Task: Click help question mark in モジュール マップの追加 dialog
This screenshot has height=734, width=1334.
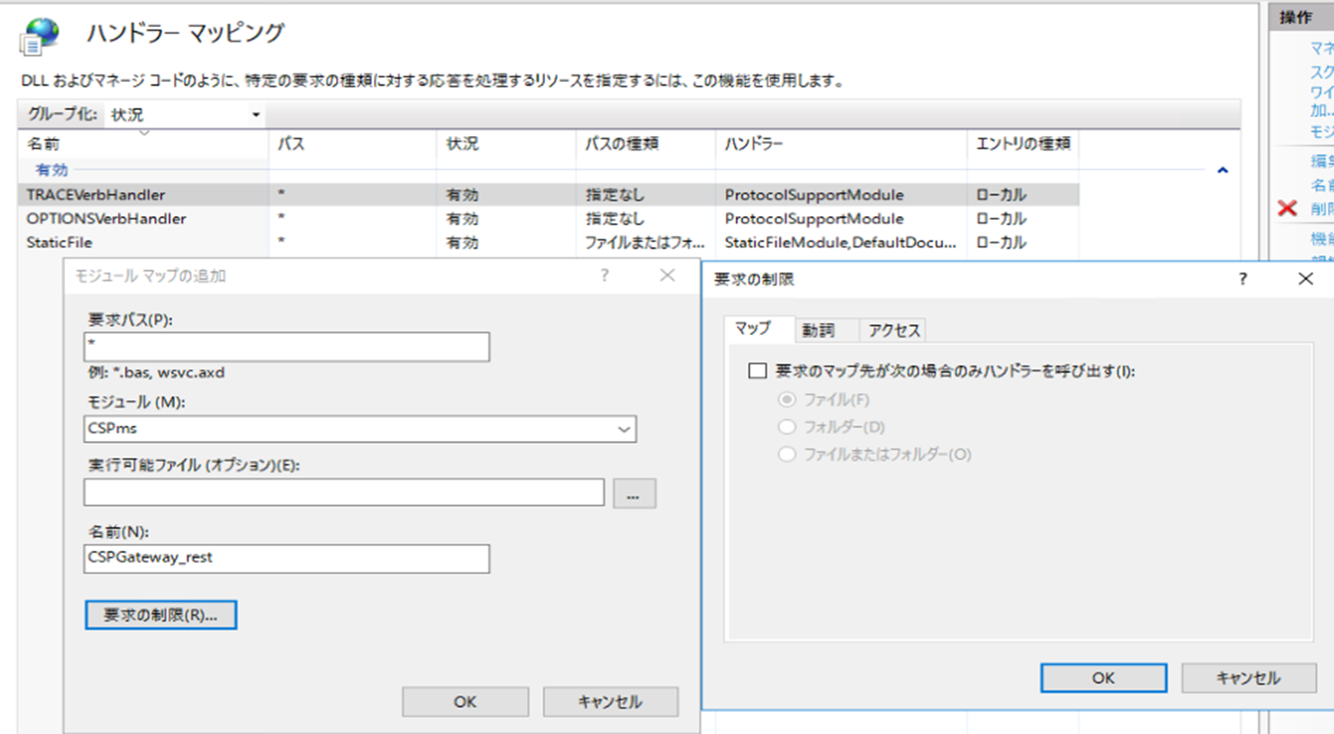Action: pyautogui.click(x=604, y=276)
